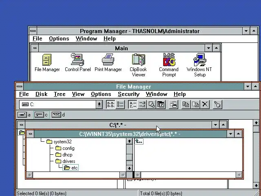Open Program Manager control-menu box
Screen dimensions: 261x196
point(33,31)
